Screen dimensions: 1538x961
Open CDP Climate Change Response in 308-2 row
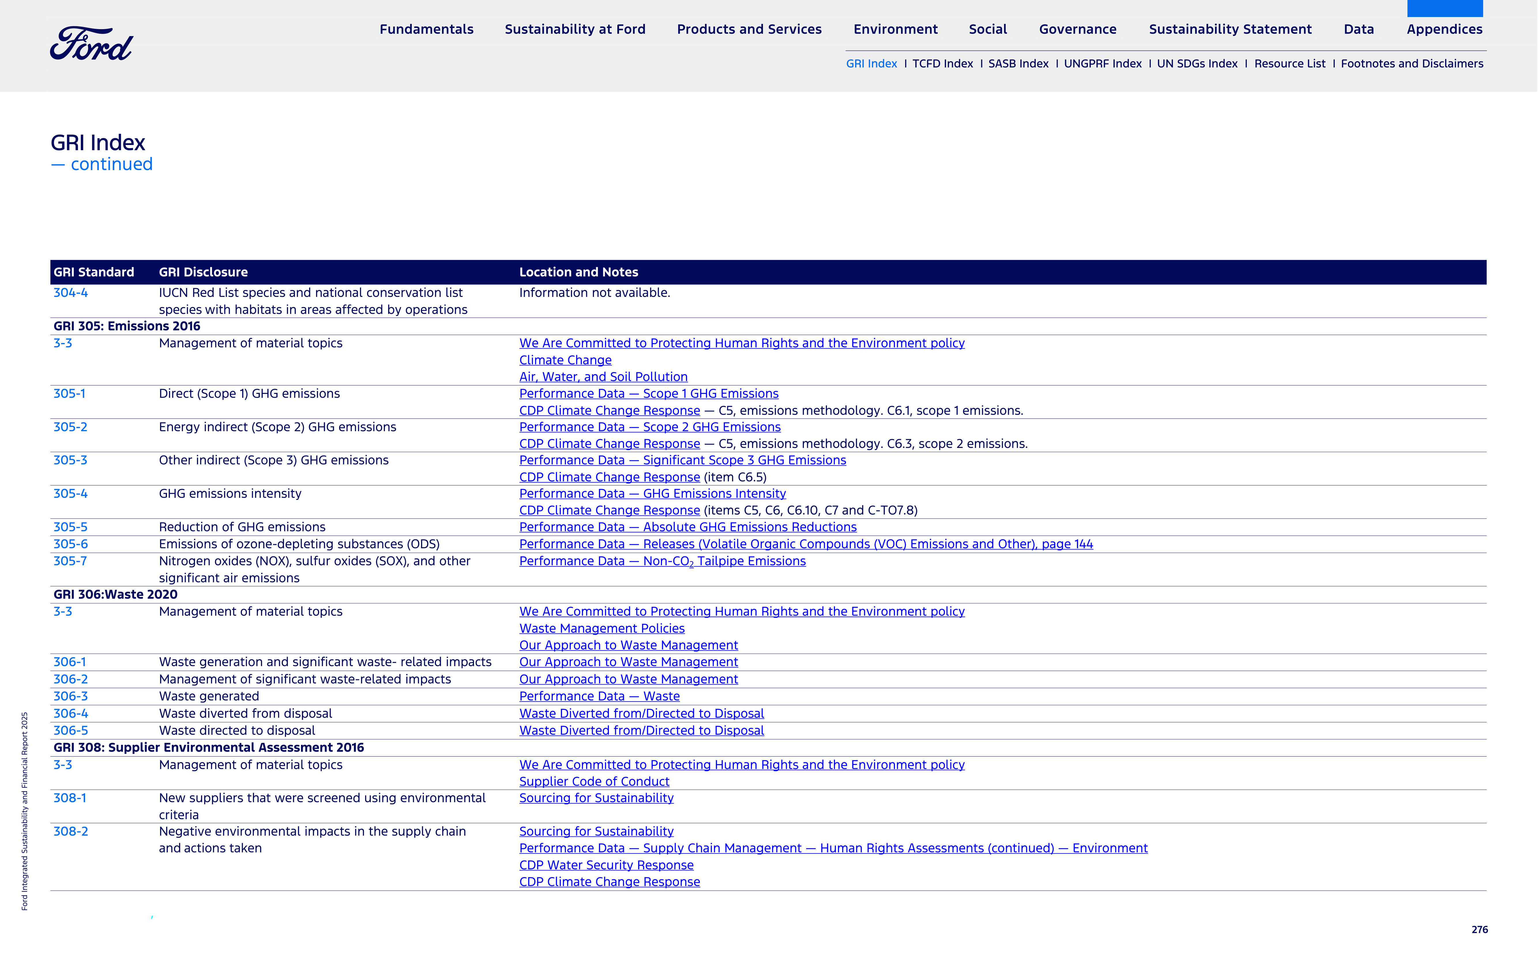[610, 882]
